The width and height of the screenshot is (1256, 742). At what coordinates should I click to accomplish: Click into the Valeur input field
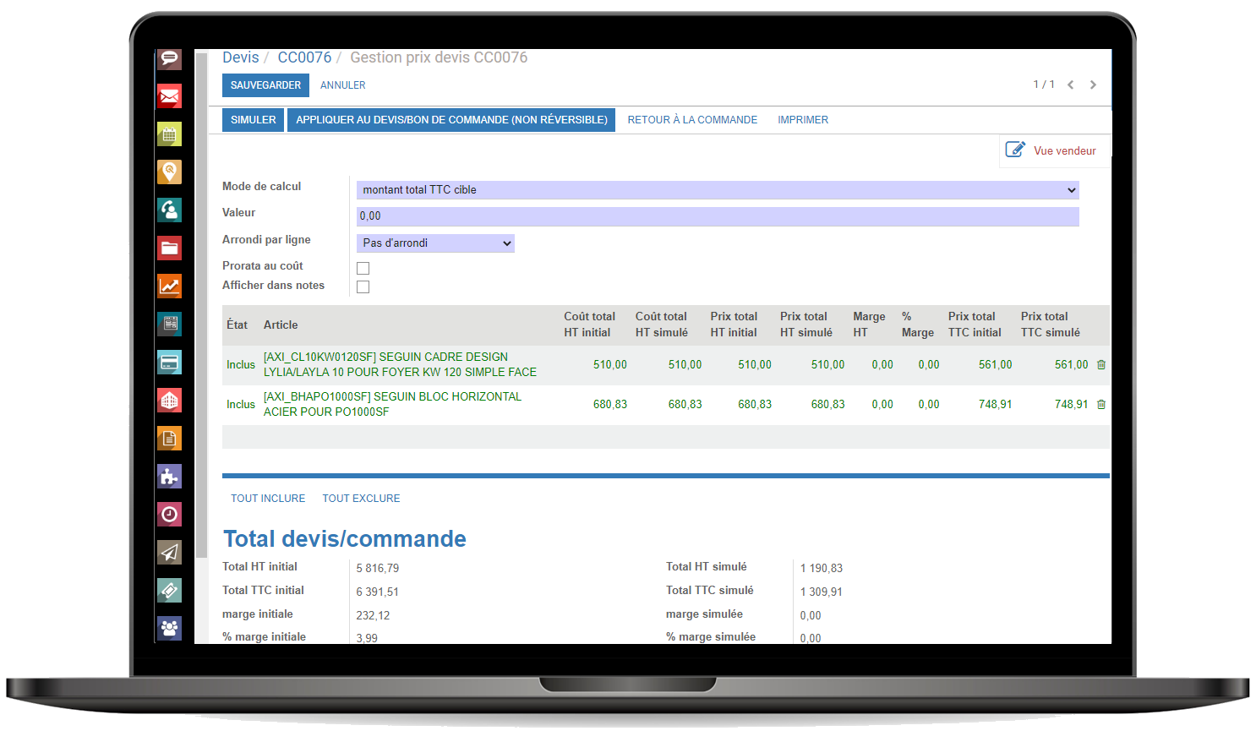[718, 216]
